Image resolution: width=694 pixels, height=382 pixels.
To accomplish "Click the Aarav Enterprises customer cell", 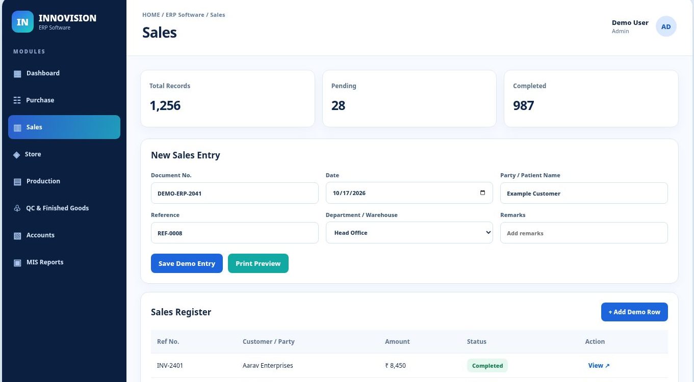I will 268,366.
